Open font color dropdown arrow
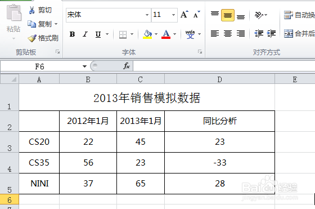Screen dimensions: 315x209 [174, 34]
